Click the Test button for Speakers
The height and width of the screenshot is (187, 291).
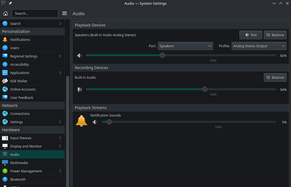[251, 35]
